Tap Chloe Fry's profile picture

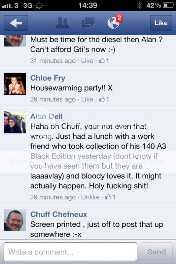[x=15, y=84]
